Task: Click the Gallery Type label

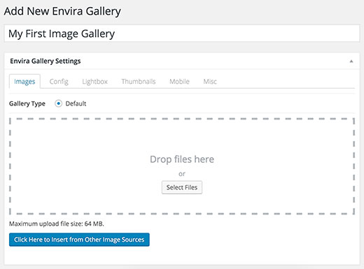Action: point(27,103)
